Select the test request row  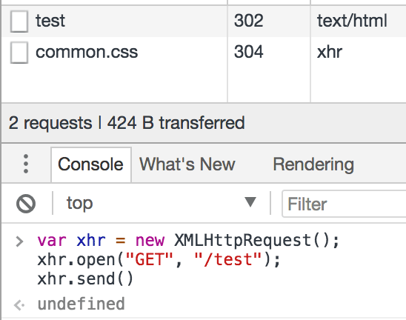pyautogui.click(x=204, y=21)
